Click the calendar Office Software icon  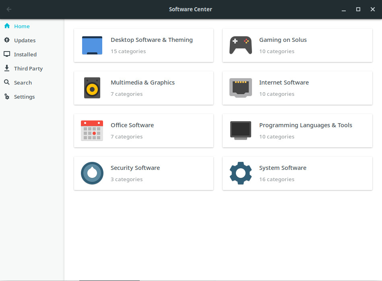click(x=92, y=131)
